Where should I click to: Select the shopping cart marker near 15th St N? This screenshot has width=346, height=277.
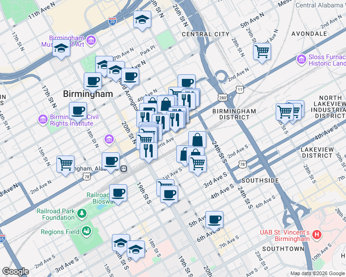tap(65, 165)
